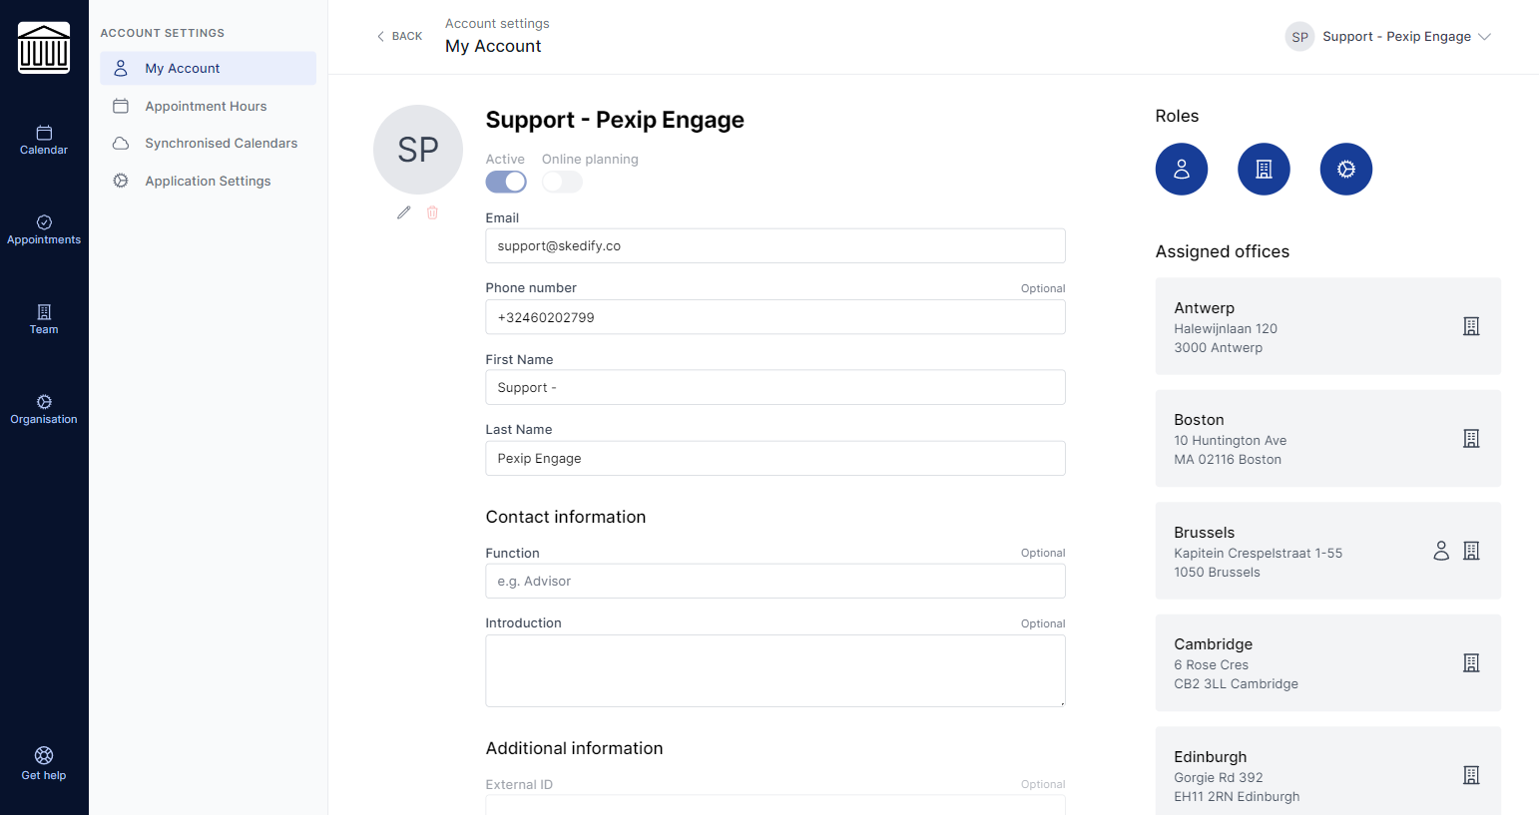This screenshot has width=1539, height=815.
Task: Click the BACK link above My Account
Action: (x=399, y=36)
